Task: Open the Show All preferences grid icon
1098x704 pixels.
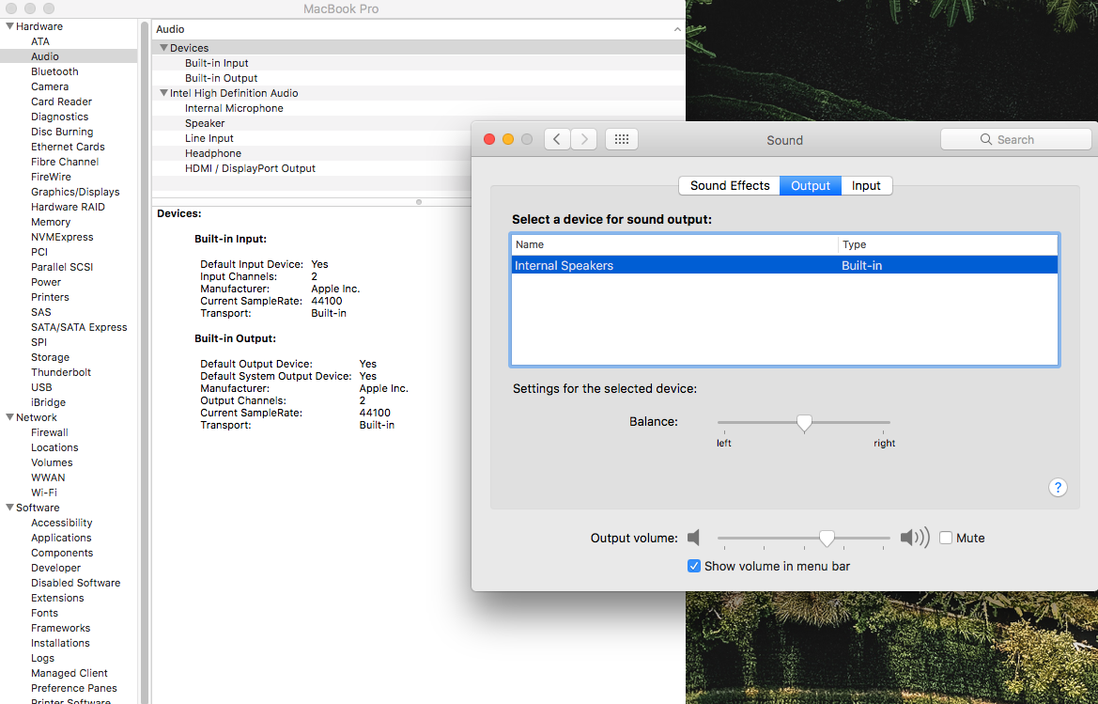Action: pos(621,139)
